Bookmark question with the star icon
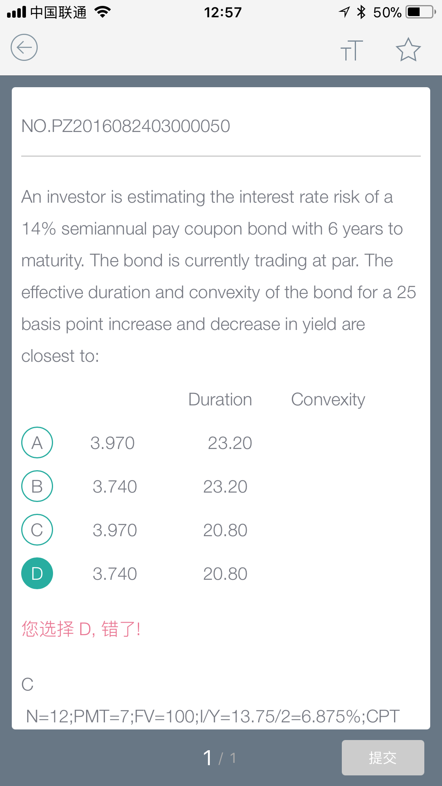This screenshot has width=442, height=786. coord(408,49)
